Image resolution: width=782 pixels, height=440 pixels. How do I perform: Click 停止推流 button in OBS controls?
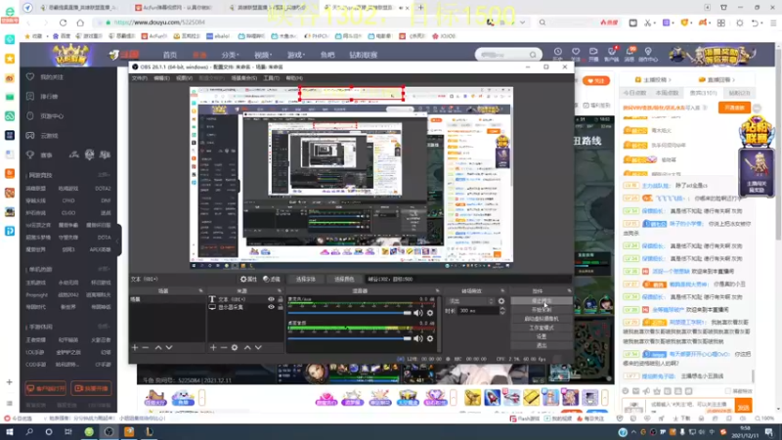[542, 301]
